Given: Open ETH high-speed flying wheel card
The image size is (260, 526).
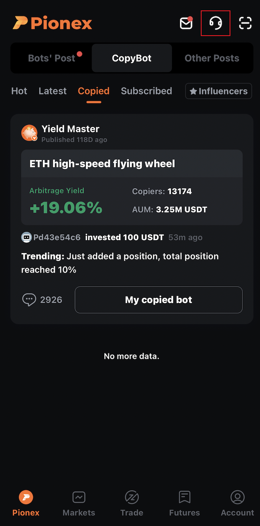Looking at the screenshot, I should (x=132, y=187).
